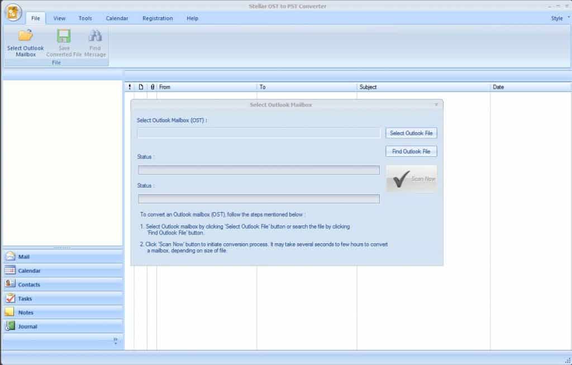Switch to Contacts pane
This screenshot has height=365, width=572.
[x=64, y=285]
